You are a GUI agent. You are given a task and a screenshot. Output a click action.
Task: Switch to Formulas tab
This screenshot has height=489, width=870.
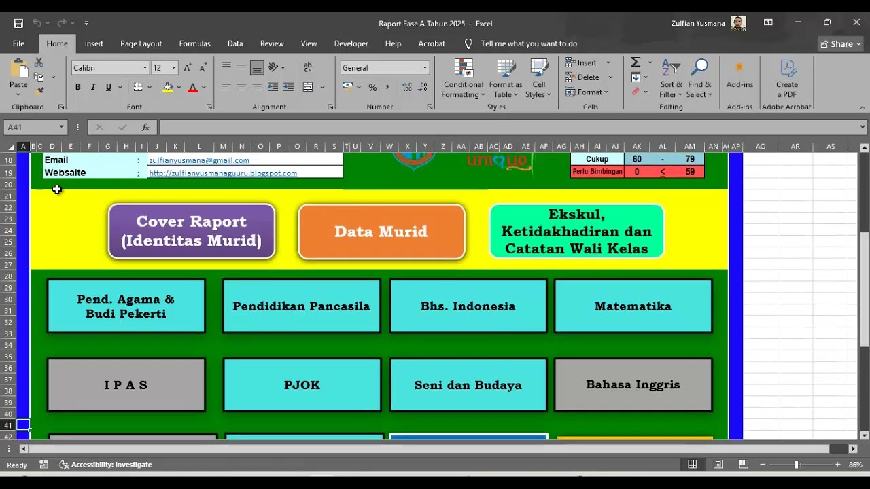(x=194, y=43)
